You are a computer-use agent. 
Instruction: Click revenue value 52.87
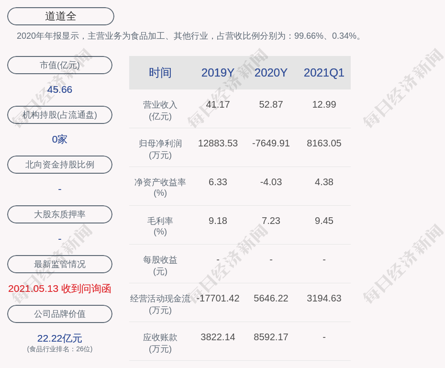click(x=271, y=104)
